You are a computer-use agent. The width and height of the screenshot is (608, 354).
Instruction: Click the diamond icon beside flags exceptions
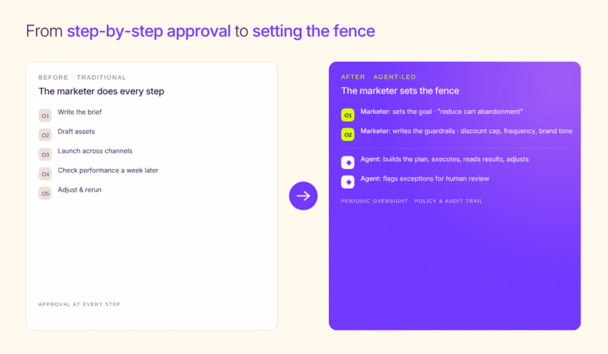coord(348,182)
